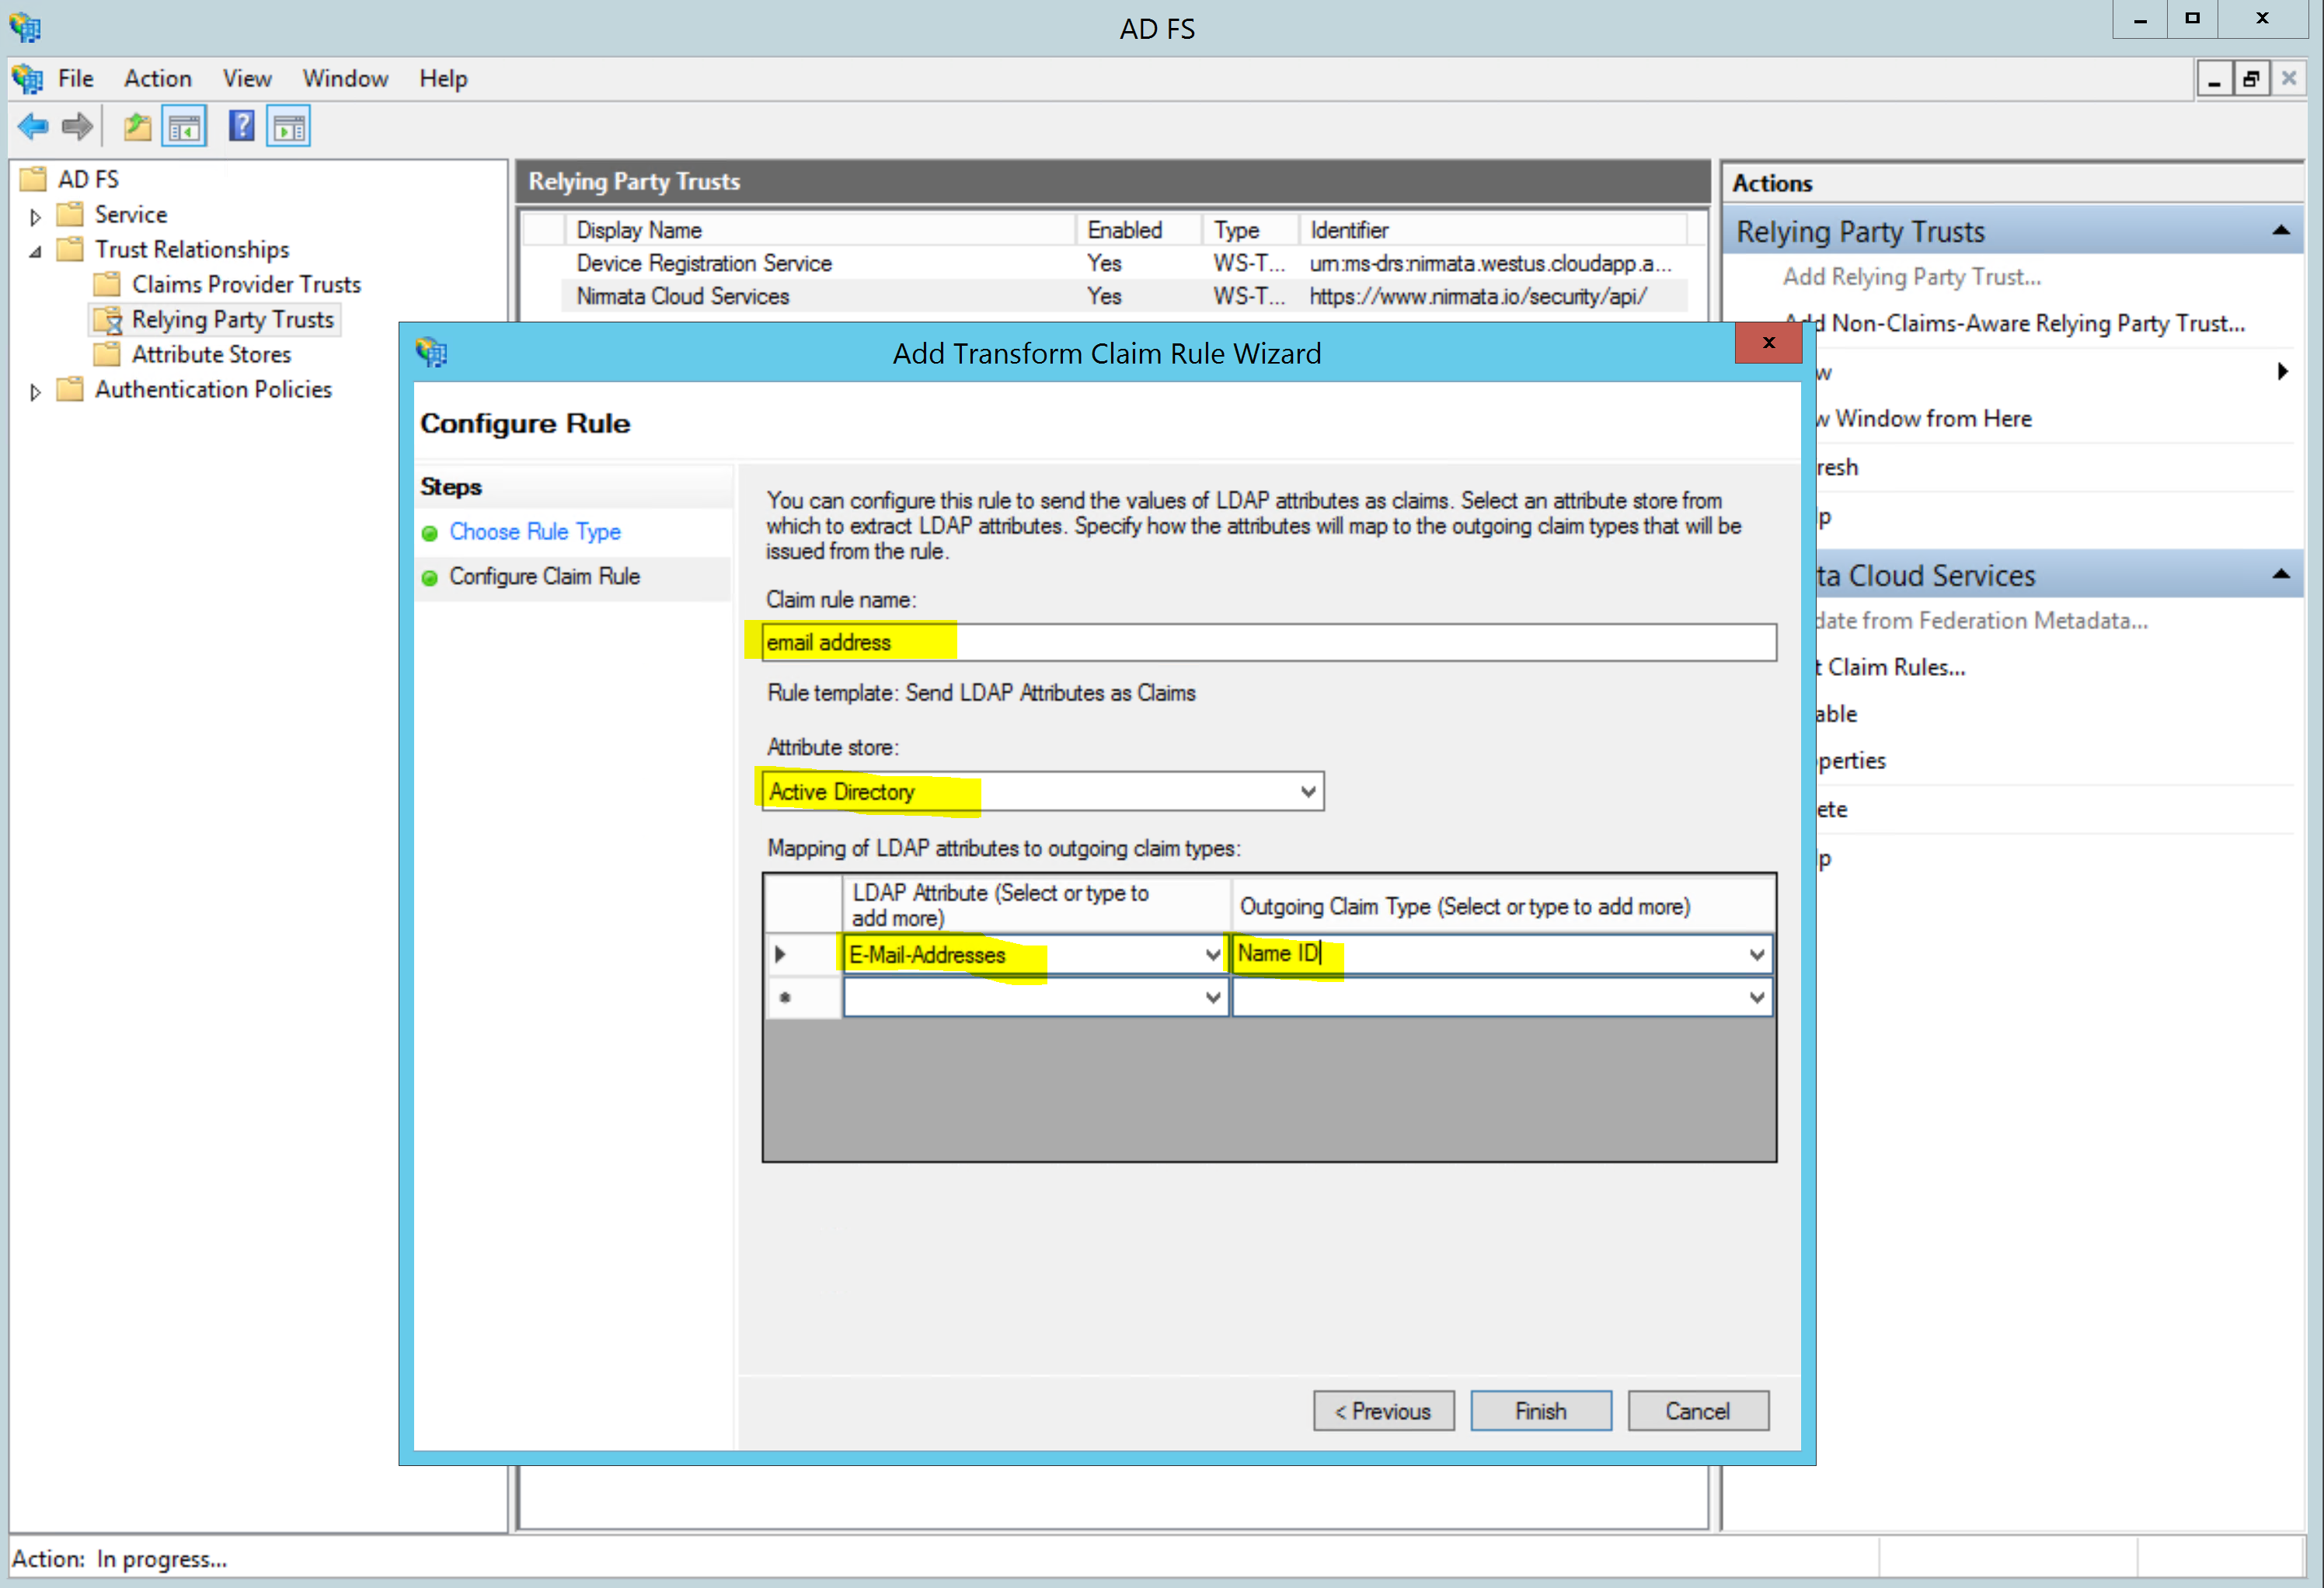Expand the Authentication Policies tree node
This screenshot has height=1588, width=2324.
(35, 392)
